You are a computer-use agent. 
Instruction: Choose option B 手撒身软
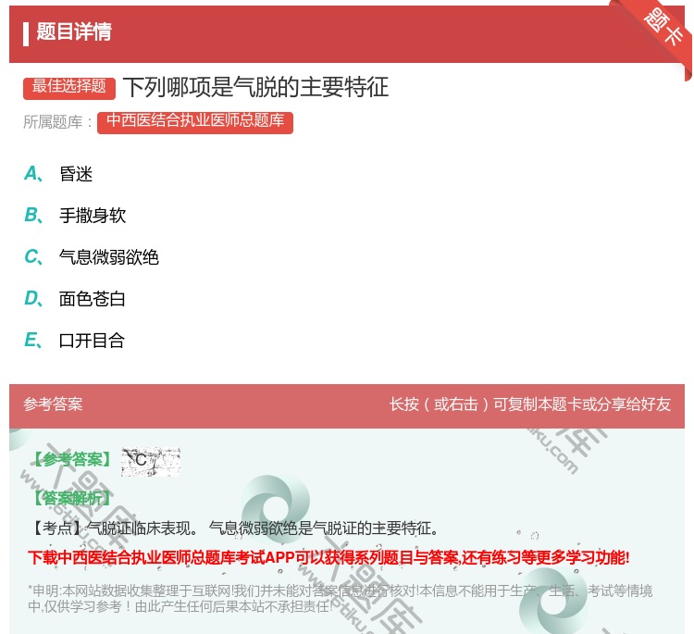point(92,216)
